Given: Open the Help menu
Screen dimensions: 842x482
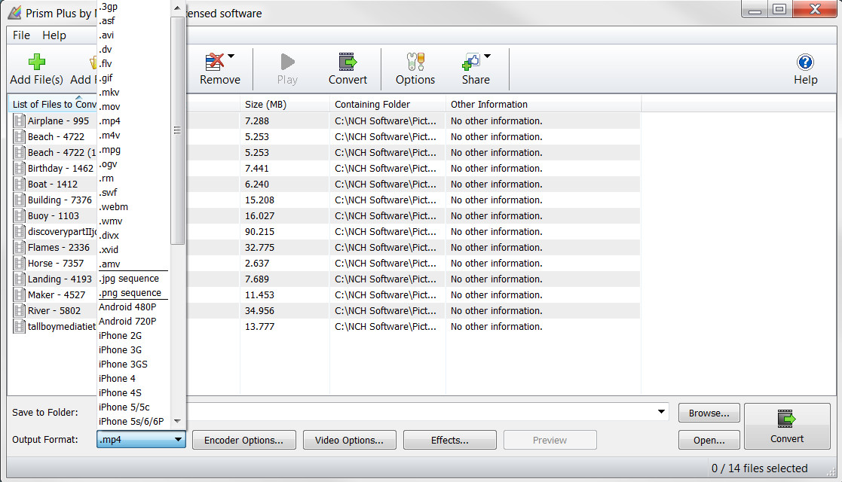Looking at the screenshot, I should [x=54, y=35].
